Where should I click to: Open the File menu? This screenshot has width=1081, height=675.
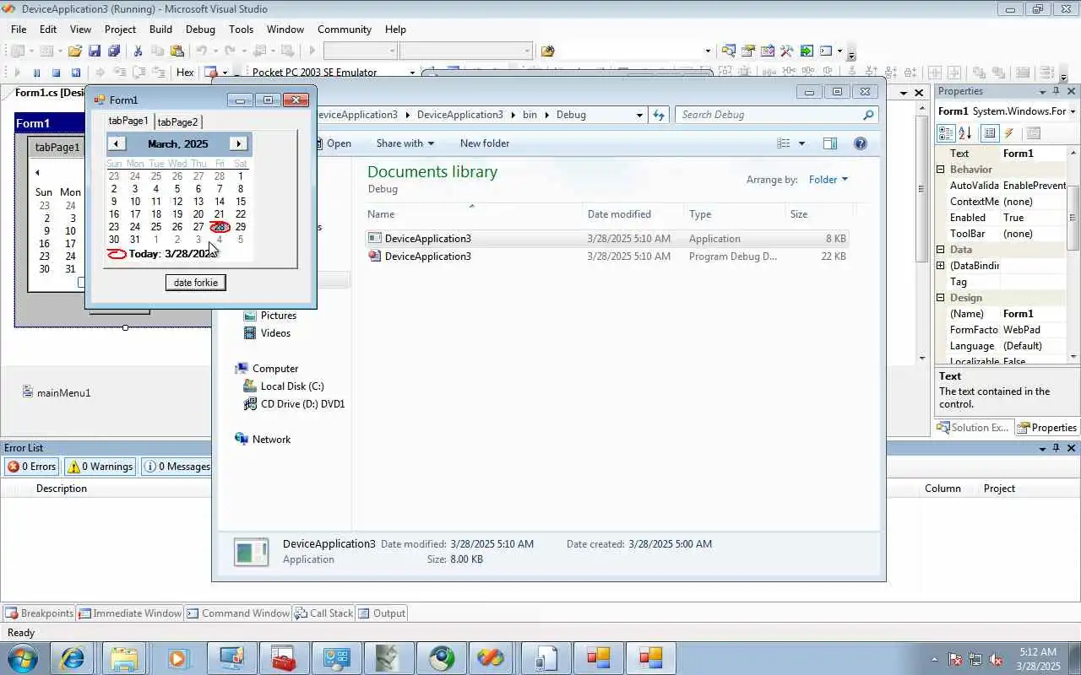click(x=19, y=29)
